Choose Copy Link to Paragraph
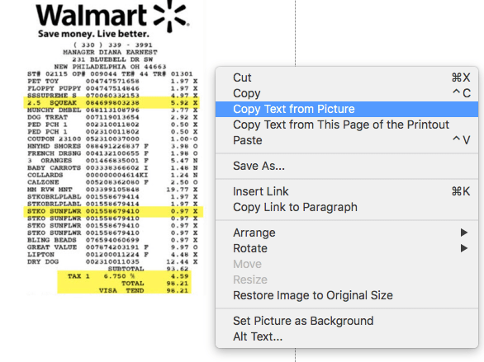Image resolution: width=484 pixels, height=362 pixels. (347, 207)
